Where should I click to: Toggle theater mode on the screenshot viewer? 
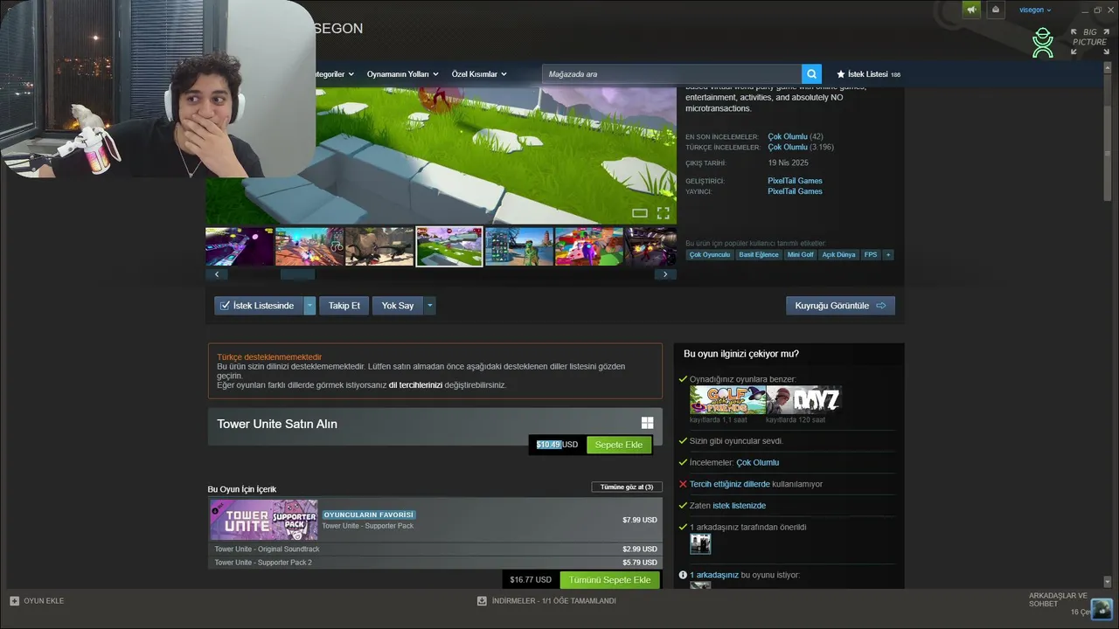pos(640,213)
